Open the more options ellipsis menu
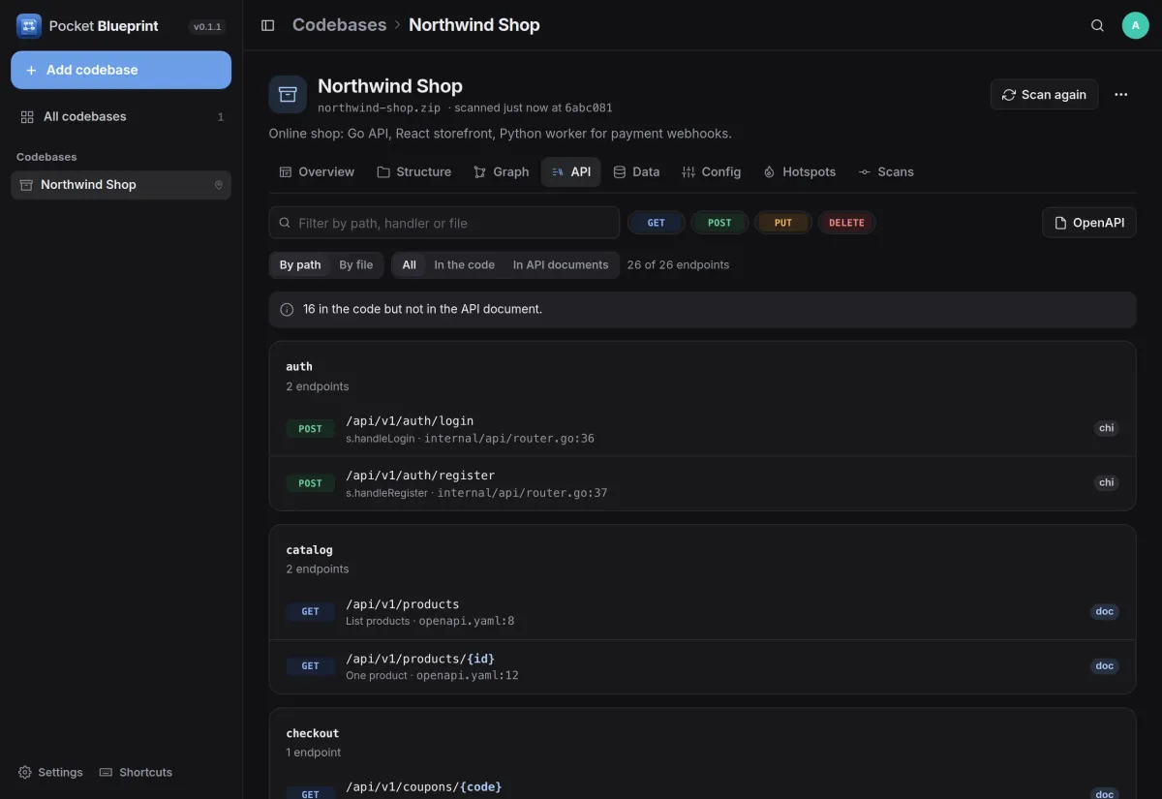The height and width of the screenshot is (799, 1162). click(x=1121, y=94)
